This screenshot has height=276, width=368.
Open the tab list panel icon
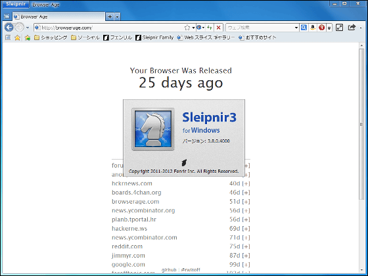point(7,16)
